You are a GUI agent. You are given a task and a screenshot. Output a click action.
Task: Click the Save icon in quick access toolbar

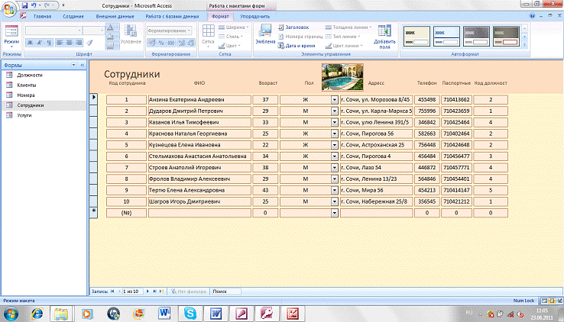pos(25,5)
